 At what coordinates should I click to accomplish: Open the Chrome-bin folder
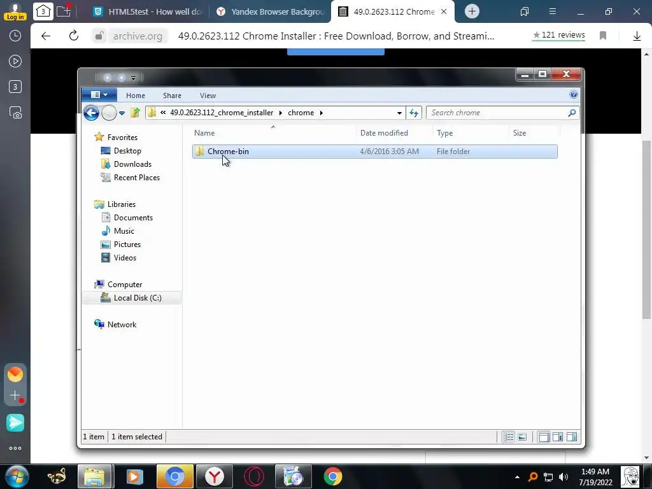pyautogui.click(x=374, y=152)
